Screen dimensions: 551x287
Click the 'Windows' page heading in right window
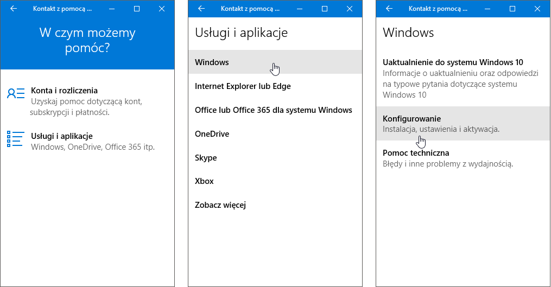(x=408, y=33)
